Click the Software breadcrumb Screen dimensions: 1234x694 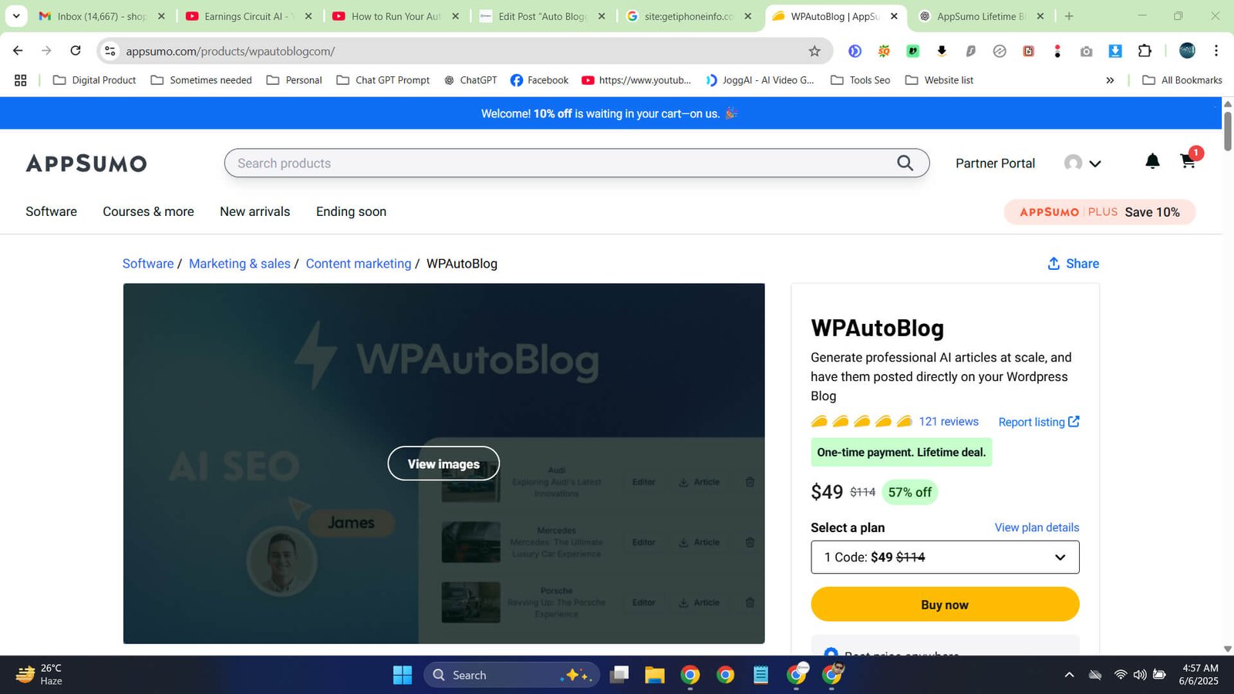click(148, 264)
